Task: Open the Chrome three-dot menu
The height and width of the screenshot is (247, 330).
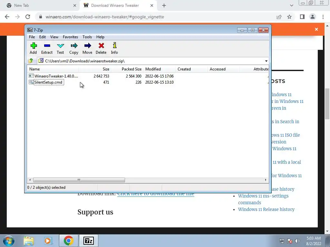Action: coord(323,17)
